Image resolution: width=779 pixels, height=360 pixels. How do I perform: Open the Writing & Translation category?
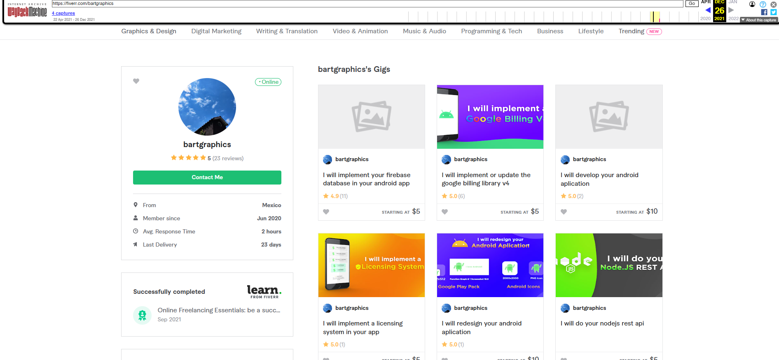pyautogui.click(x=287, y=31)
